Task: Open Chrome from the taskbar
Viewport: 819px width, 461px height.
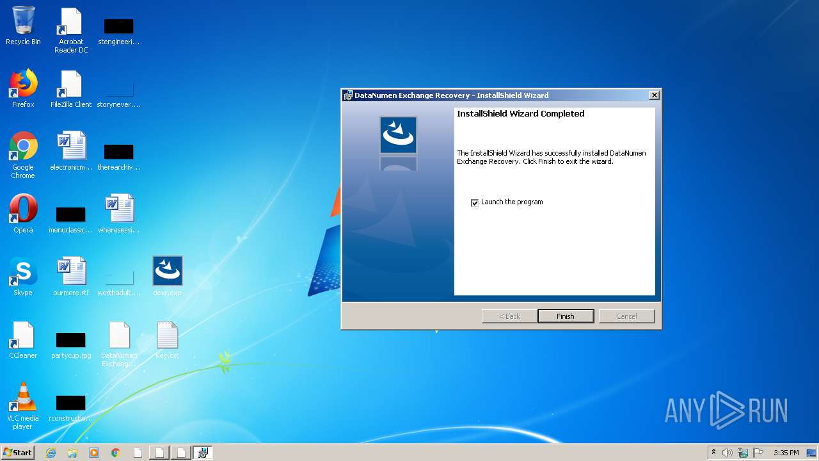Action: click(116, 453)
